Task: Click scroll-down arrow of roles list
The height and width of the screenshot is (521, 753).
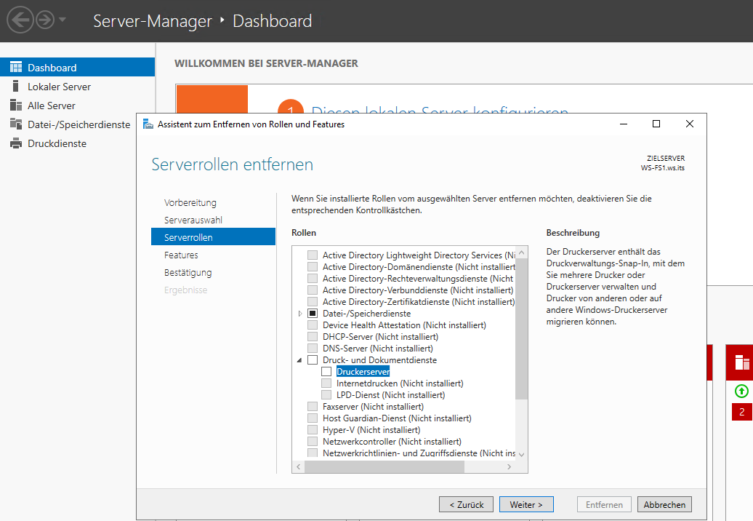Action: pyautogui.click(x=522, y=454)
